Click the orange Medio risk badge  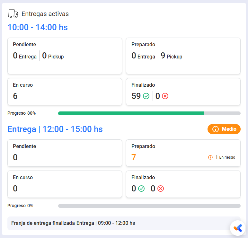pos(224,129)
